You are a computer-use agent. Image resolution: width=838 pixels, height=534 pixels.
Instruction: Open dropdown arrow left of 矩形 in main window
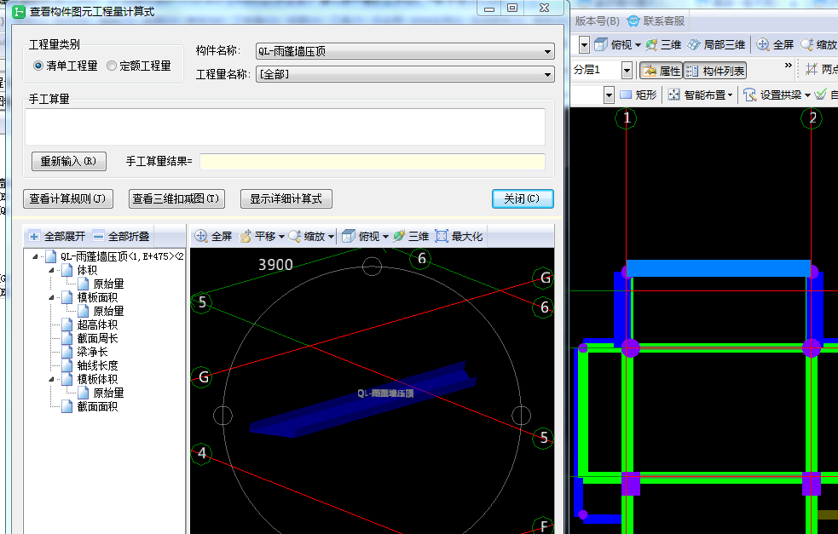tap(609, 95)
